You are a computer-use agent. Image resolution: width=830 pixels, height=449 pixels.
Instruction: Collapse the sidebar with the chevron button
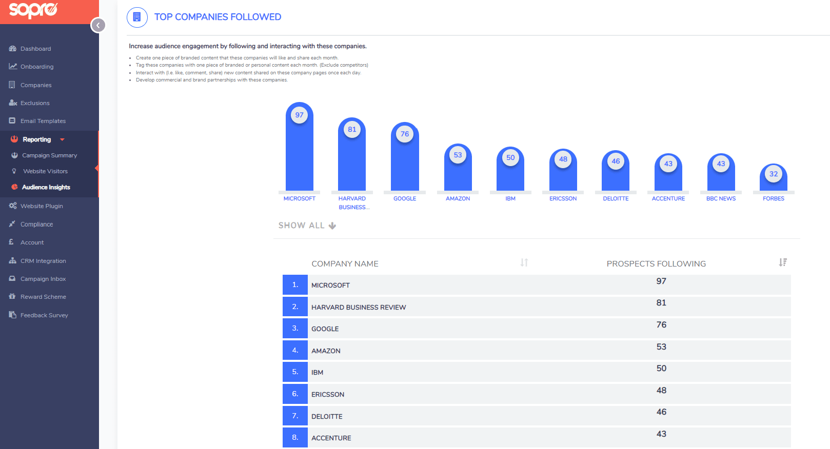[98, 25]
